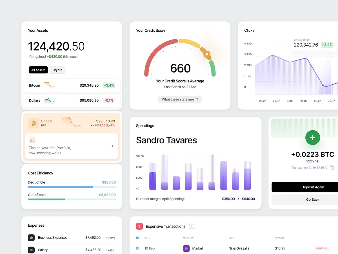
Task: Toggle the select-all checkbox in the transactions header
Action: [137, 238]
